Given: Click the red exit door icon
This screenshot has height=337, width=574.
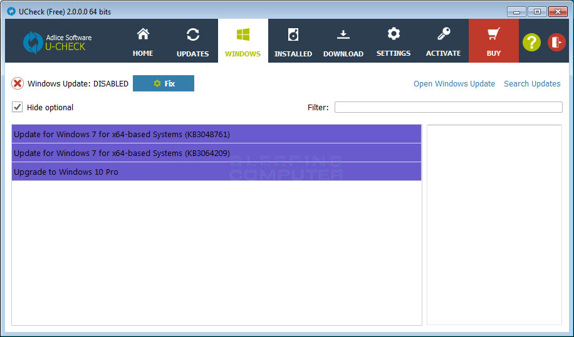Looking at the screenshot, I should coord(556,43).
